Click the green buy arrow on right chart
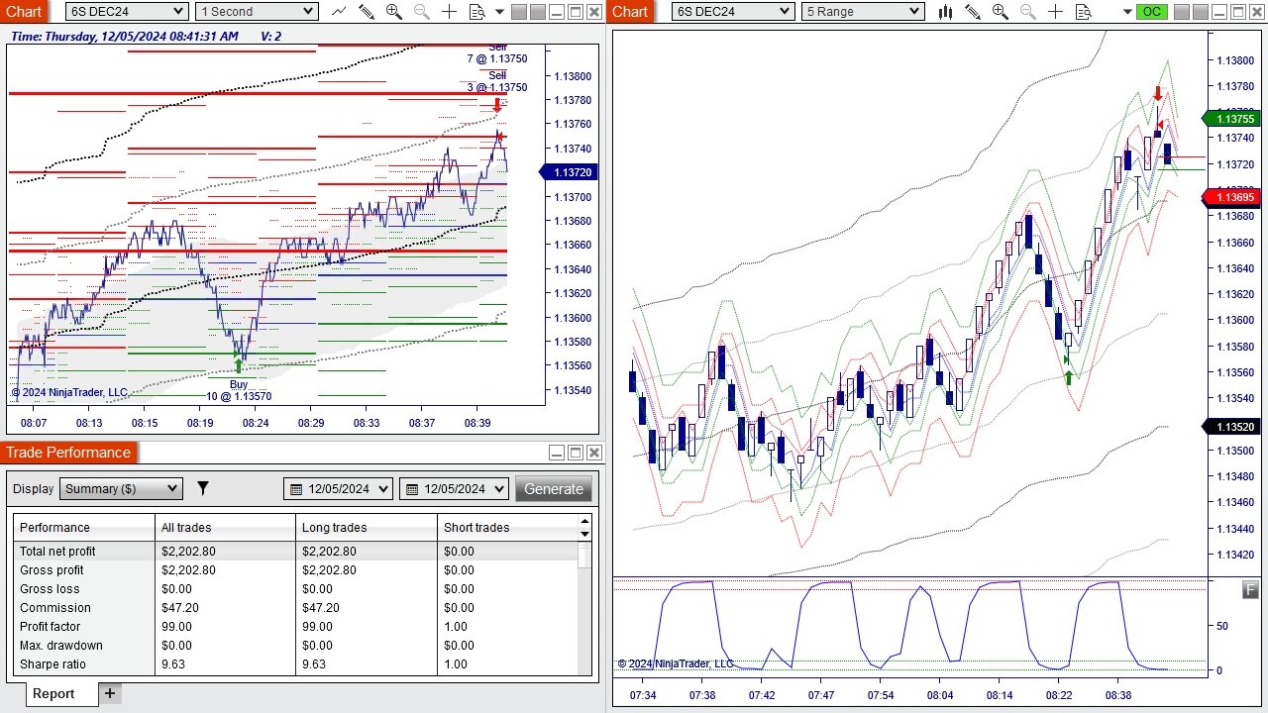 pyautogui.click(x=1068, y=377)
